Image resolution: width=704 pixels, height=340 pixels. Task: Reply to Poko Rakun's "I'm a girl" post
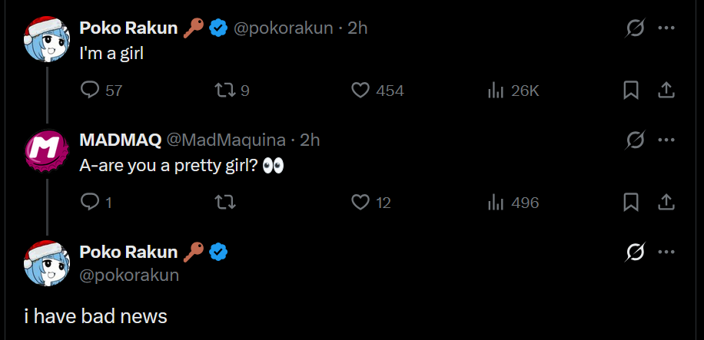[x=91, y=91]
